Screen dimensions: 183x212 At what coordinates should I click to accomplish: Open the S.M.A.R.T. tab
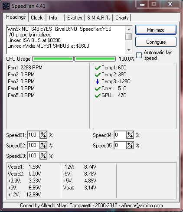pyautogui.click(x=98, y=18)
